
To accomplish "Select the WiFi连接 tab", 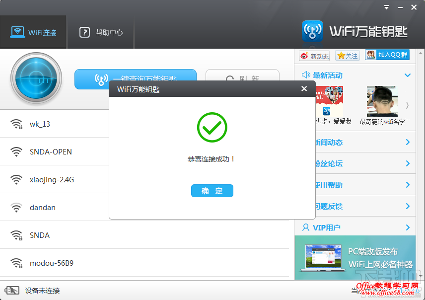I will 33,32.
